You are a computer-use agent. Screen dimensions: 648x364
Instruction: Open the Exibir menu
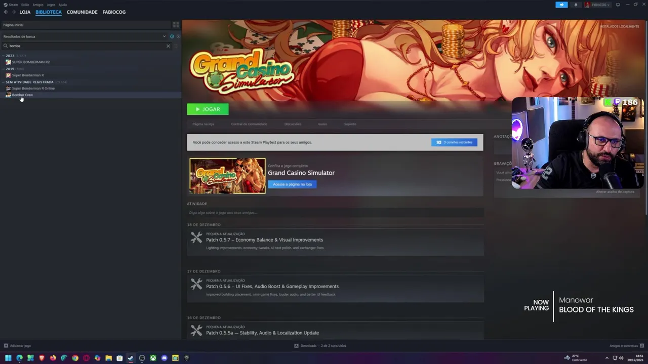click(x=25, y=5)
